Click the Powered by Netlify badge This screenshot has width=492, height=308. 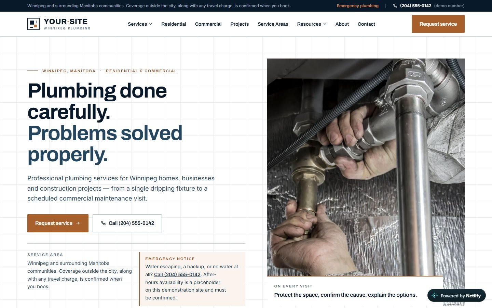pos(456,296)
